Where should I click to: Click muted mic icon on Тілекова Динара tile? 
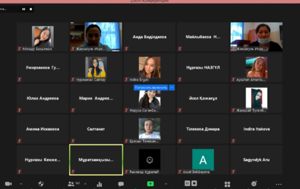click(x=180, y=141)
